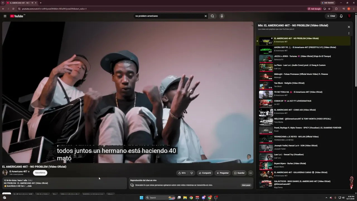Open File Explorer from the taskbar
The image size is (357, 201).
point(185,198)
